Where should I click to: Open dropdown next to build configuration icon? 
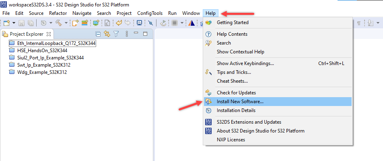[x=51, y=23]
